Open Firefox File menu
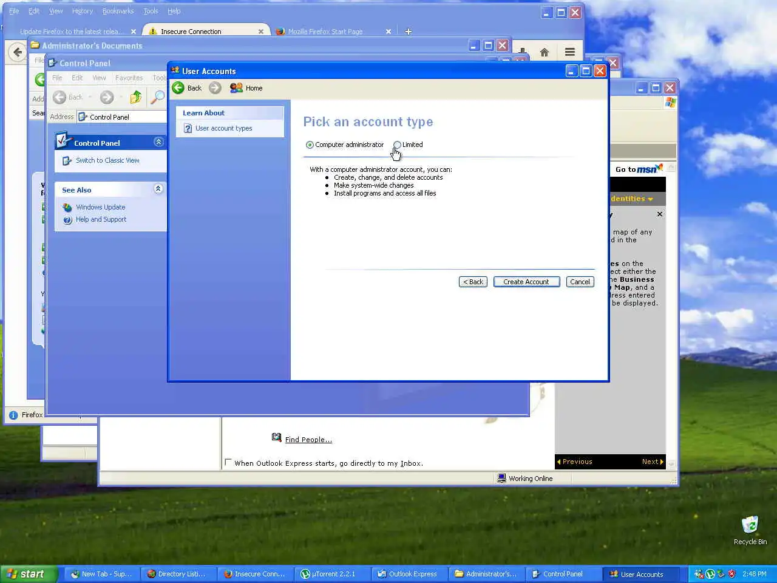 tap(14, 11)
